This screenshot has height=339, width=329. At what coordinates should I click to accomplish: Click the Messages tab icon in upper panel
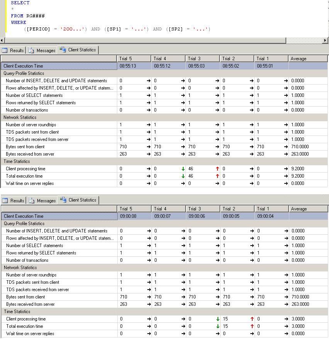click(x=32, y=51)
